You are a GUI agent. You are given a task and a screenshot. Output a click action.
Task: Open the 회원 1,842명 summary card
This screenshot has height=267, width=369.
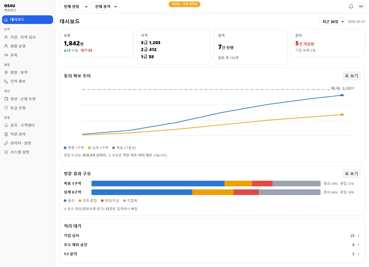click(96, 43)
